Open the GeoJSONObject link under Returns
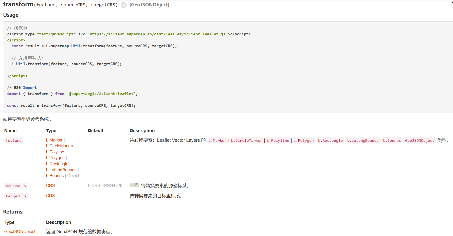Viewport: 453px width, 236px height. [20, 231]
